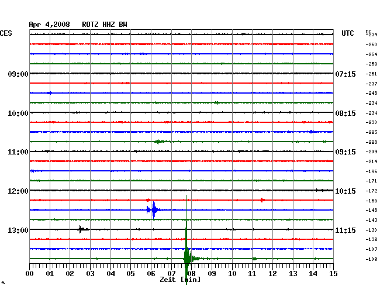Click DC offset value '-107'
The image size is (380, 289).
tap(371, 249)
